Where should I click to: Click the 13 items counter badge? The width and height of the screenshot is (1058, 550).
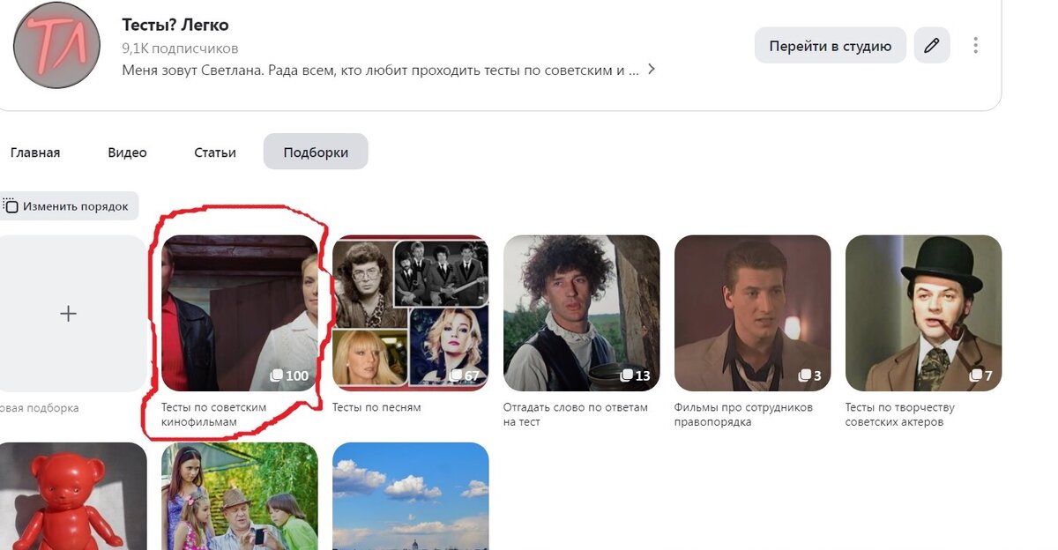[x=635, y=376]
